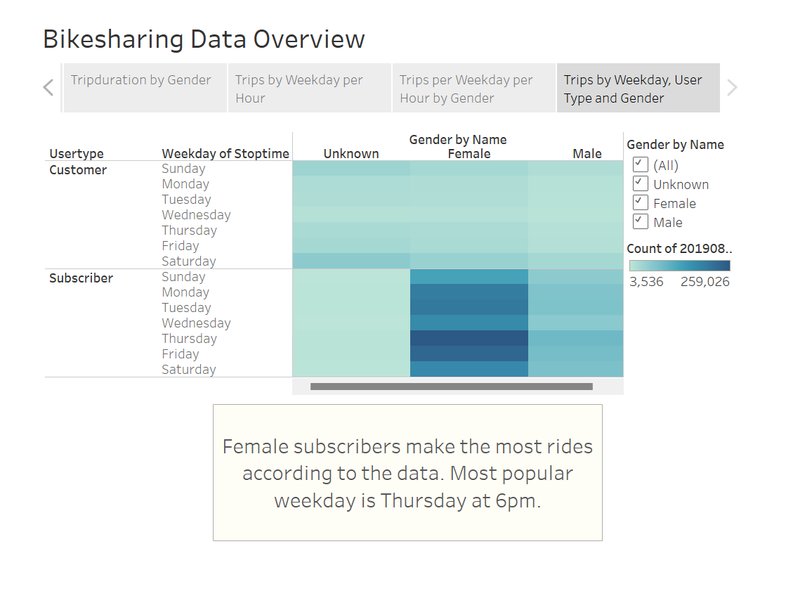The width and height of the screenshot is (786, 603).
Task: Disable the Unknown gender checkbox
Action: [639, 183]
